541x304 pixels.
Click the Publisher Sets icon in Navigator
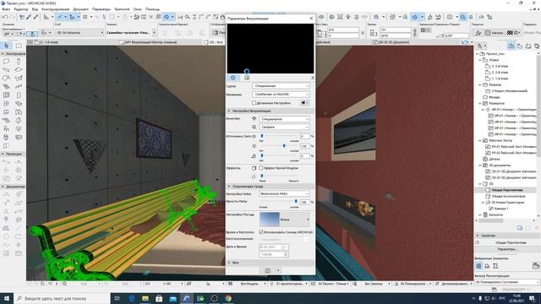(537, 46)
